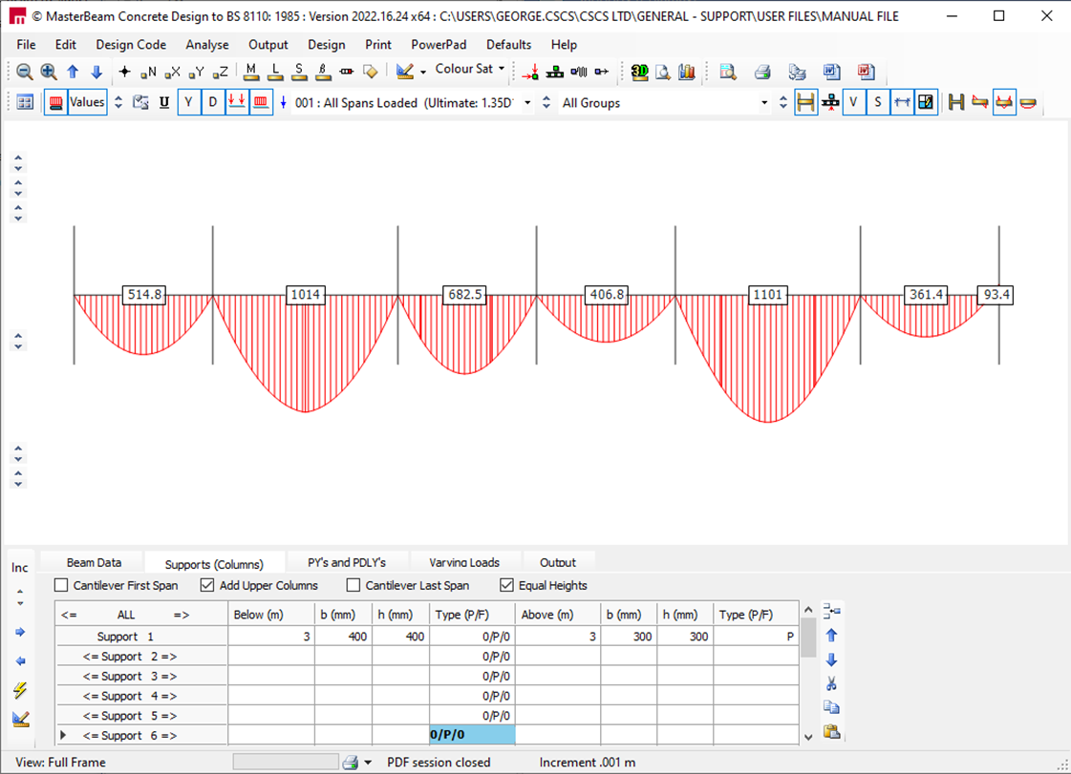Image resolution: width=1071 pixels, height=774 pixels.
Task: Toggle the Equal Heights checkbox
Action: pyautogui.click(x=507, y=585)
